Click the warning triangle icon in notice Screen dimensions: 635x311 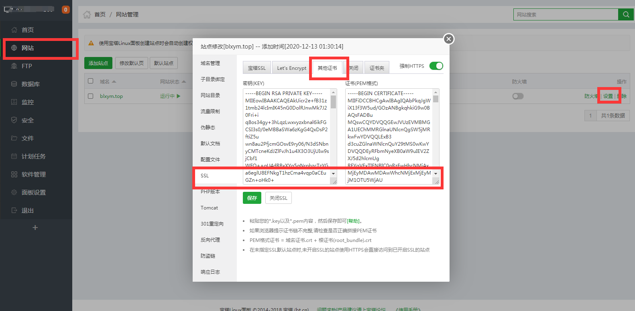[91, 43]
